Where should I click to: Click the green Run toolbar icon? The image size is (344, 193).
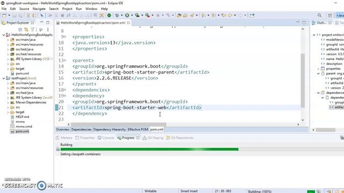(127, 16)
